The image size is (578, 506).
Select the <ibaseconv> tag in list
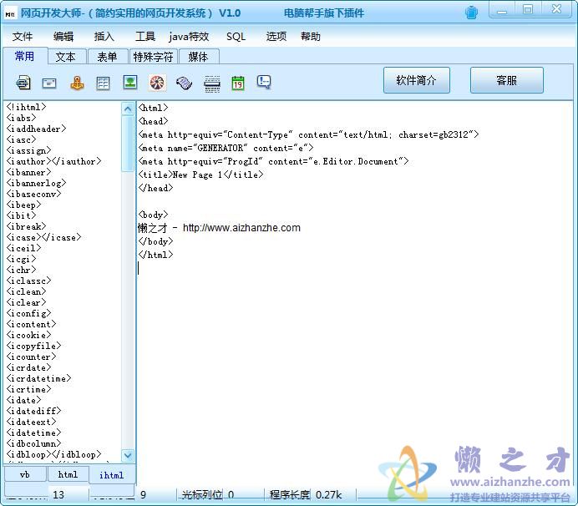click(x=33, y=194)
